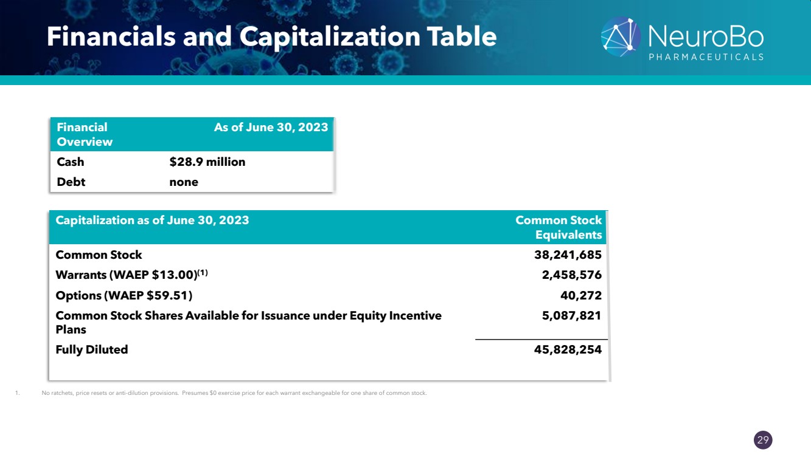
Task: Select the debt value 'none'
Action: click(184, 182)
